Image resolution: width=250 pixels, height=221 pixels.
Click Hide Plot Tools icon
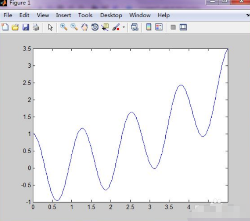(x=173, y=27)
